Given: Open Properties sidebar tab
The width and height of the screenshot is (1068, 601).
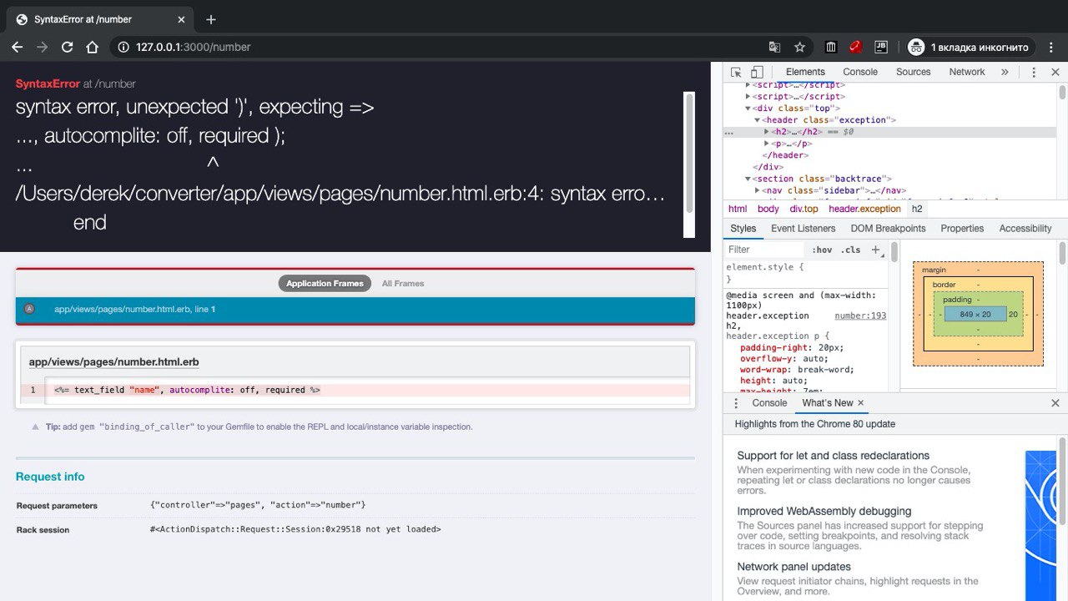Looking at the screenshot, I should tap(962, 229).
